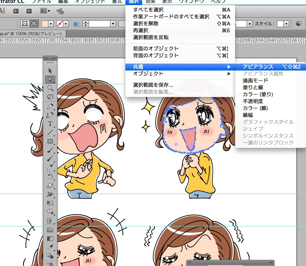Select the Free Transform tool
The image size is (306, 266).
click(50, 203)
